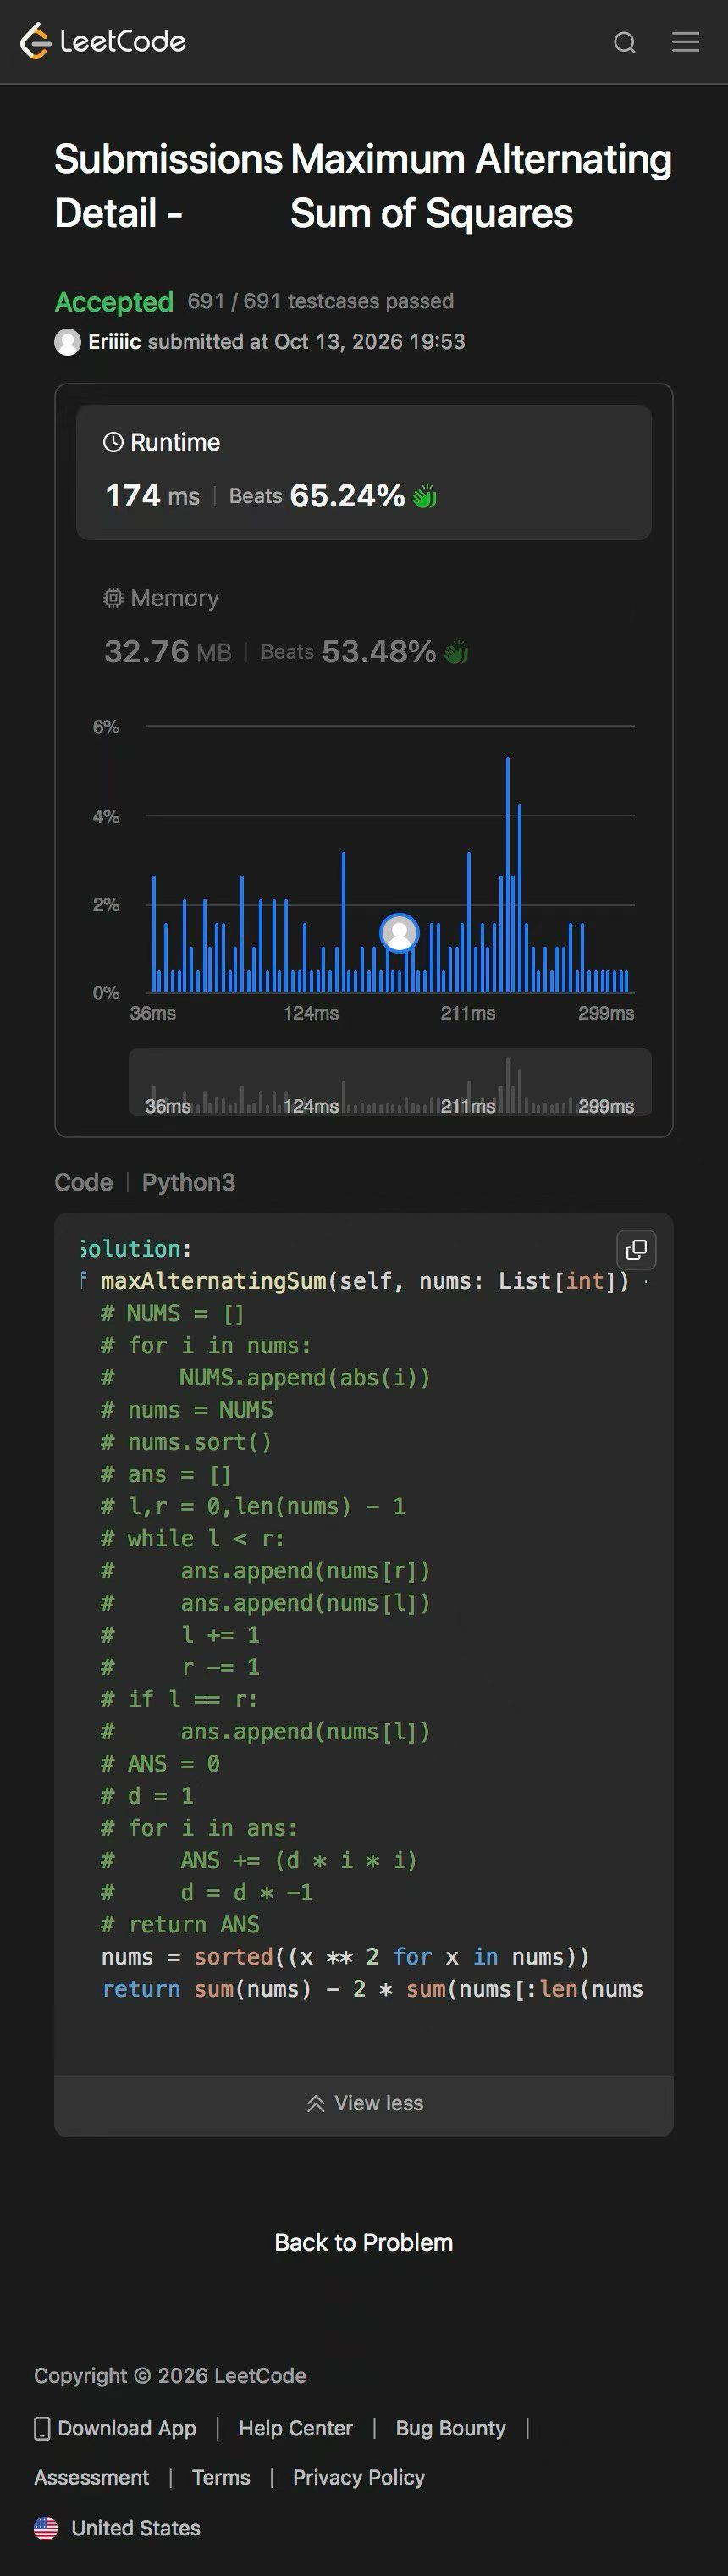The height and width of the screenshot is (2576, 728).
Task: Click the '# d = 1' comment line
Action: click(x=147, y=1796)
